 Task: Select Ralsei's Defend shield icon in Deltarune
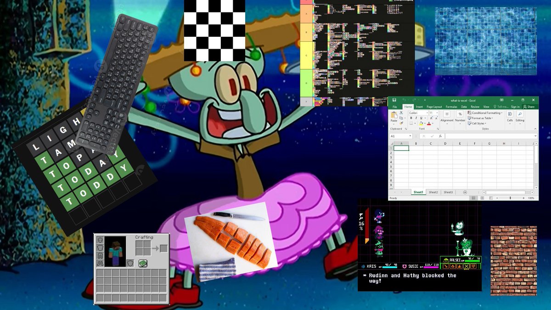(x=473, y=266)
